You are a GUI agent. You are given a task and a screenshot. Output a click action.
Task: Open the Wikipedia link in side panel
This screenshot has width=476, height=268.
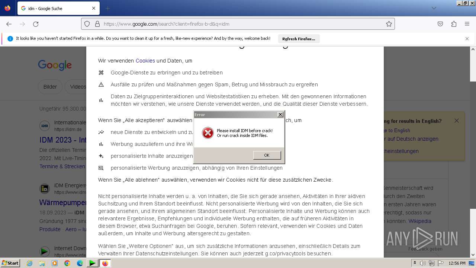[x=420, y=221]
